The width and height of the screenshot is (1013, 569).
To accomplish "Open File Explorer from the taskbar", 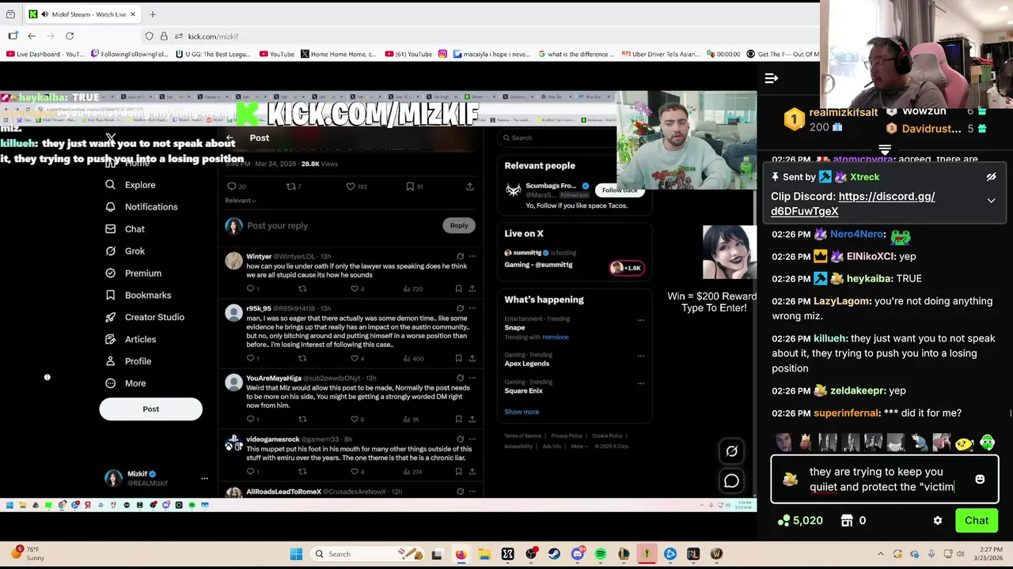I will pyautogui.click(x=484, y=554).
